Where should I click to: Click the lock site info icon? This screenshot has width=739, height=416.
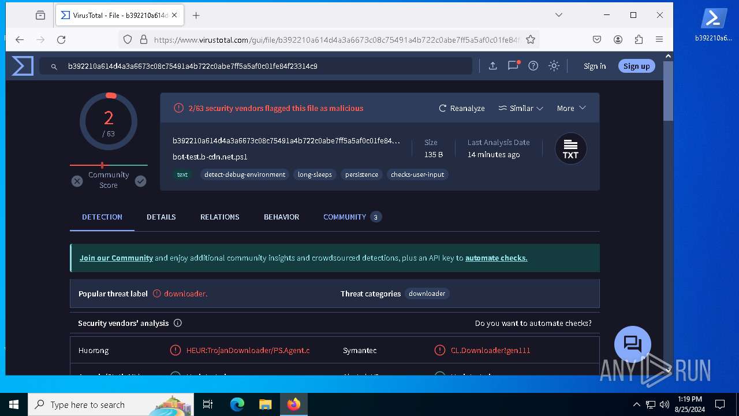[143, 39]
